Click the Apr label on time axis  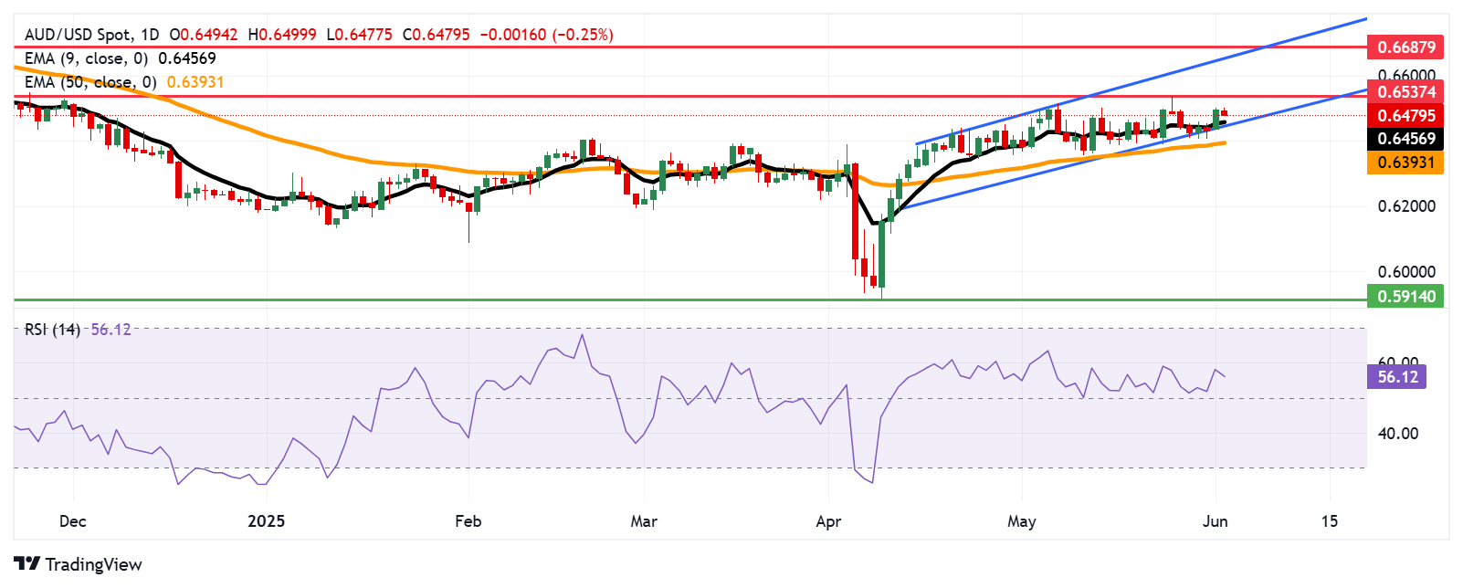coord(827,521)
